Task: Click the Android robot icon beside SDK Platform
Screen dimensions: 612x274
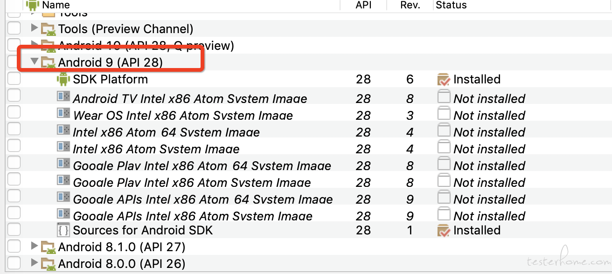Action: pyautogui.click(x=63, y=79)
